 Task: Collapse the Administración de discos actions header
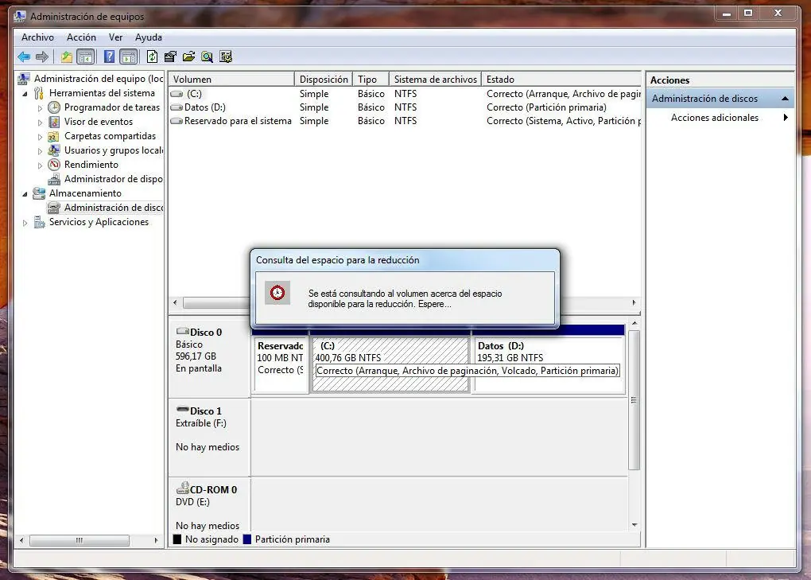click(x=785, y=99)
